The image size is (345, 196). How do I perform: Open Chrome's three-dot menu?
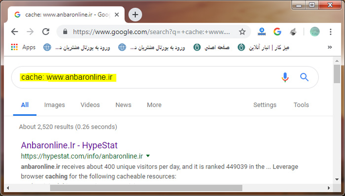tap(331, 32)
